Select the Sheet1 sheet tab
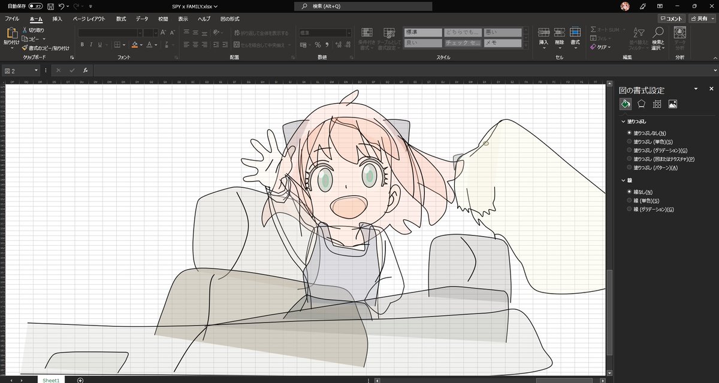 51,380
